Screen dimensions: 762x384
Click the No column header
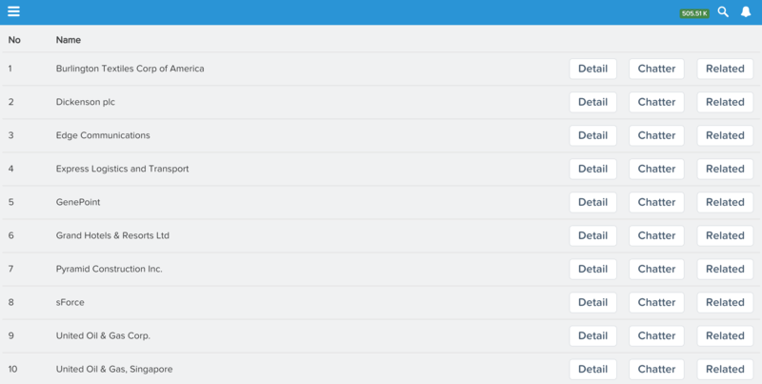14,40
